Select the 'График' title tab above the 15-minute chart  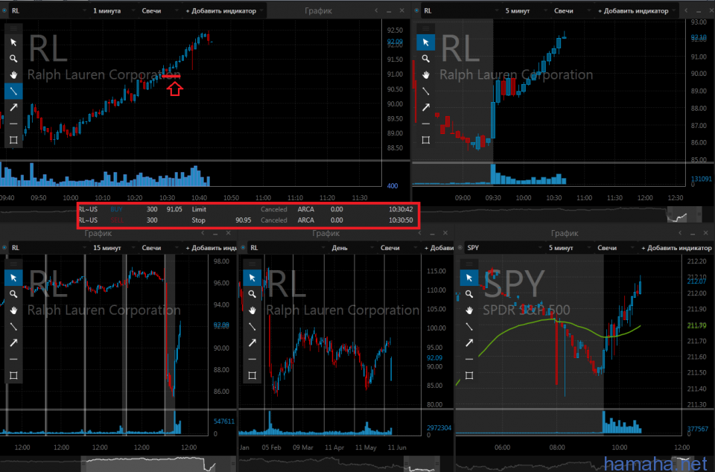pyautogui.click(x=98, y=233)
